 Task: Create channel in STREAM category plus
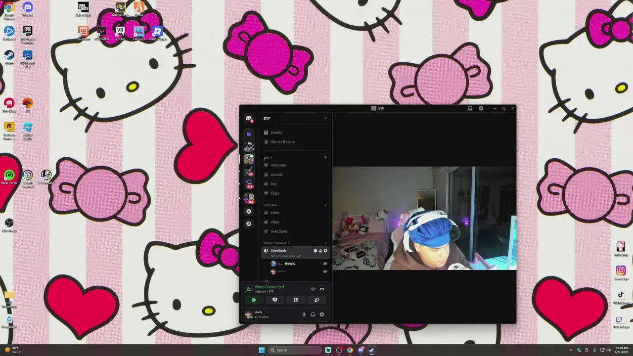point(325,205)
